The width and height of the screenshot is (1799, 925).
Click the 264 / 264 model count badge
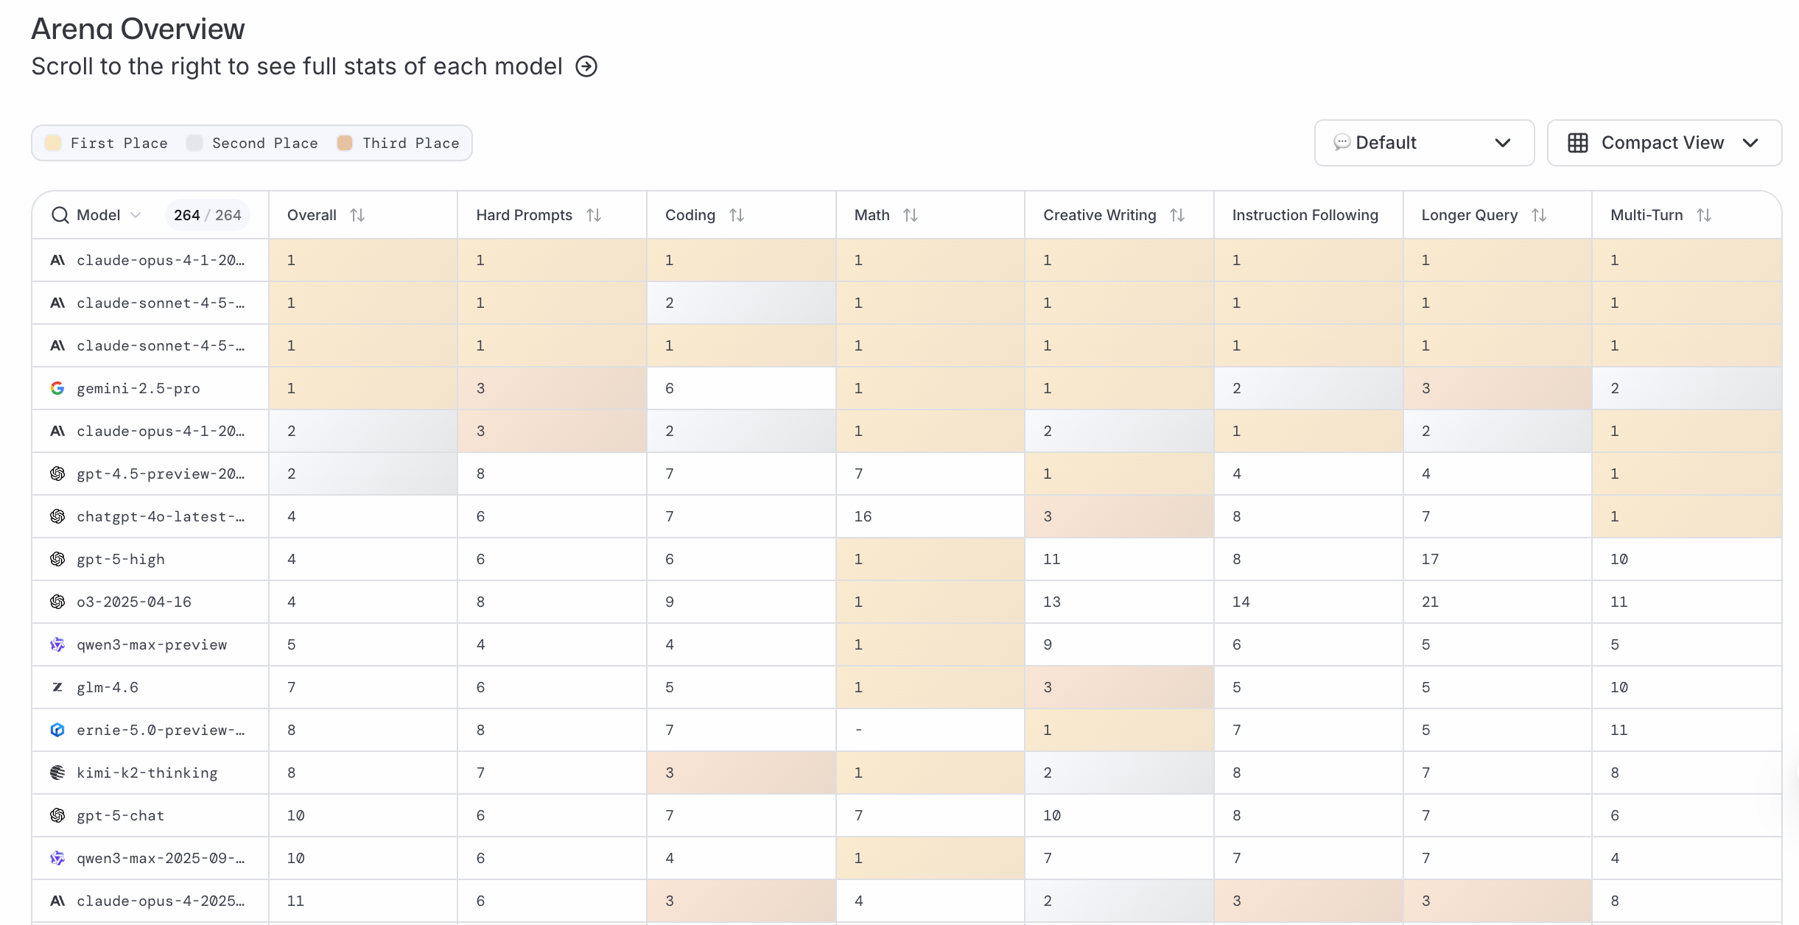coord(207,215)
